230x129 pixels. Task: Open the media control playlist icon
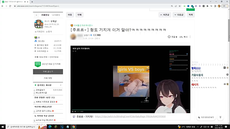[x=211, y=6]
